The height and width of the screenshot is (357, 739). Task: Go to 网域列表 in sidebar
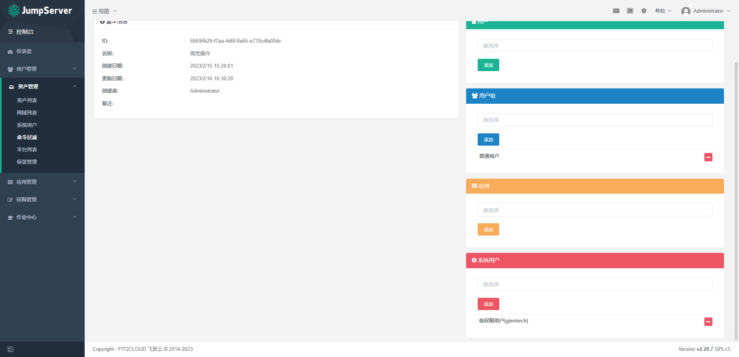27,113
